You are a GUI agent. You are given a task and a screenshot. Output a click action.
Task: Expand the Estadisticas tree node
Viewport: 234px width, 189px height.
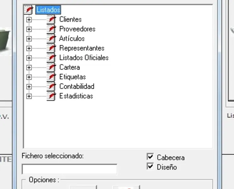tap(29, 96)
